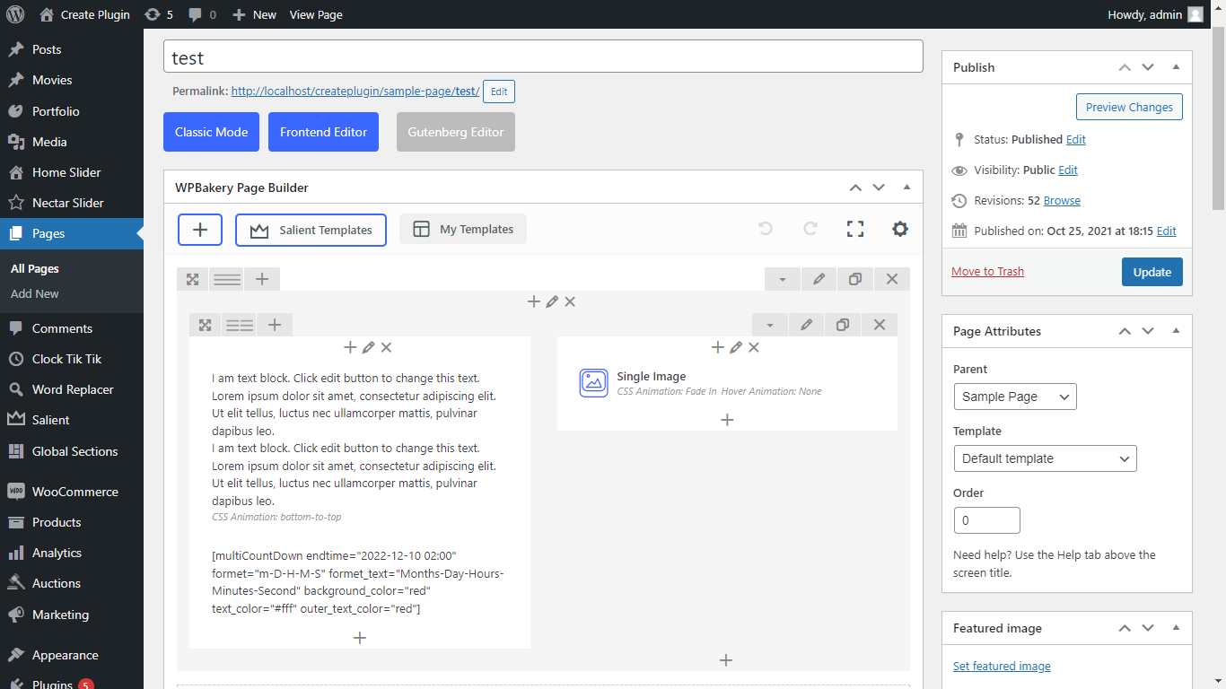The width and height of the screenshot is (1226, 689).
Task: Toggle the outer row collapse arrow
Action: (783, 279)
